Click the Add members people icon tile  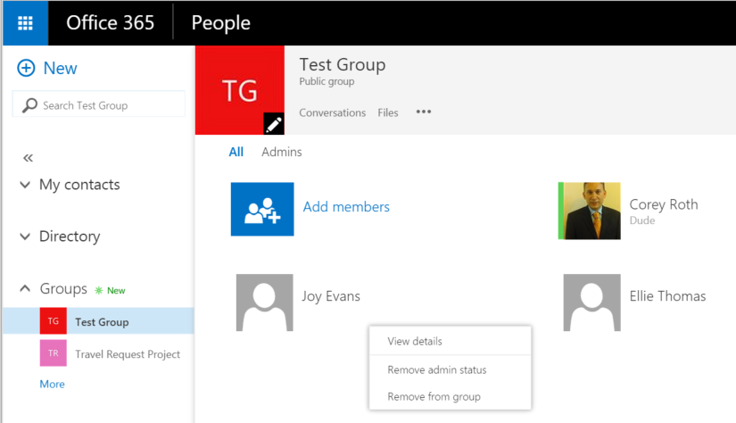click(x=262, y=209)
